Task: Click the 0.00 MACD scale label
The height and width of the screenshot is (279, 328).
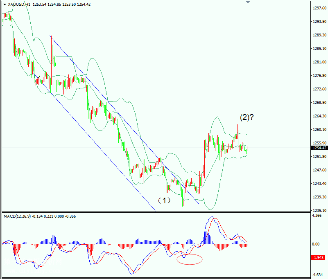Action: [316, 244]
